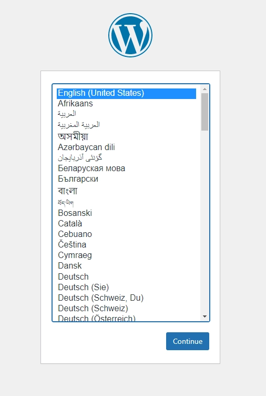Click the scrollbar down arrow
This screenshot has width=266, height=396.
pos(204,316)
